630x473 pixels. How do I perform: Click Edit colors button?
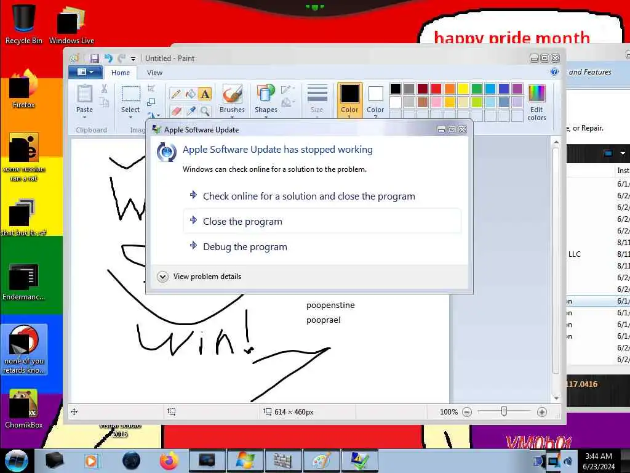[x=536, y=103]
